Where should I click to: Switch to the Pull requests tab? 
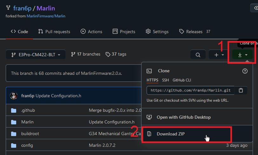click(x=54, y=32)
